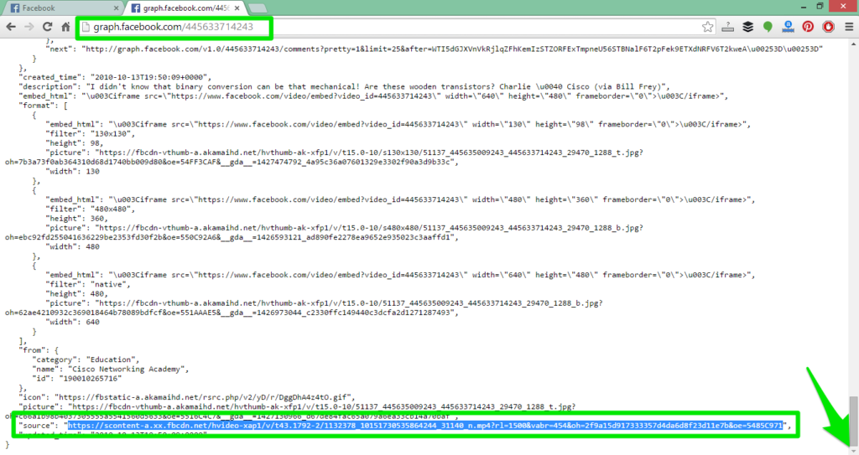Click the "filter": "130x130" text
Screen dimensions: 859x455
point(91,133)
